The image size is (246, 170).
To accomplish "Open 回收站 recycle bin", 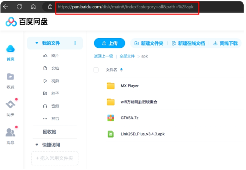I will (49, 132).
